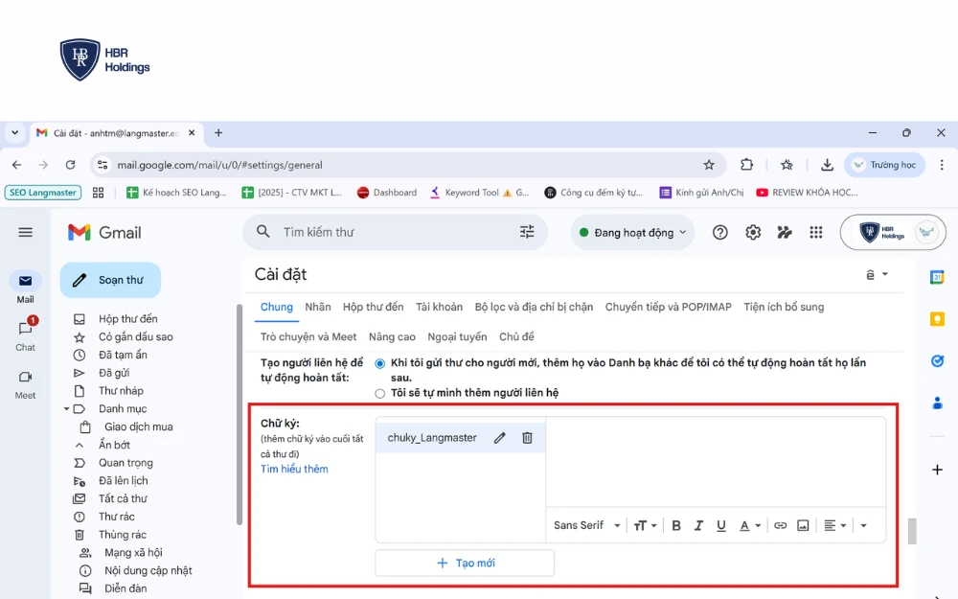Open Google Keep side panel
This screenshot has height=599, width=958.
937,319
